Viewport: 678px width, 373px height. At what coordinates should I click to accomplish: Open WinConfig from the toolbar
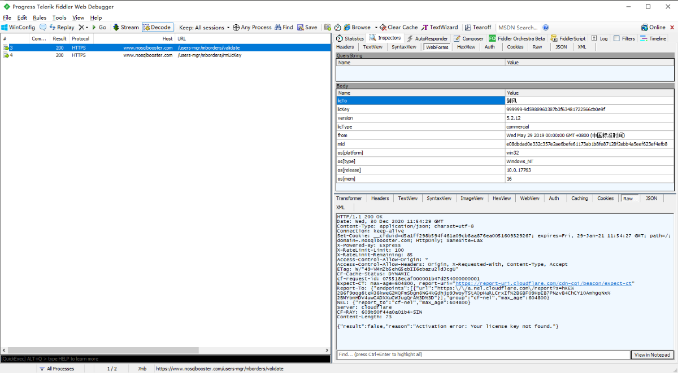pos(18,27)
